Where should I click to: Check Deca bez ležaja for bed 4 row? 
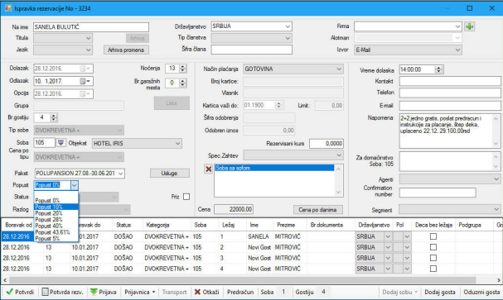click(x=433, y=269)
